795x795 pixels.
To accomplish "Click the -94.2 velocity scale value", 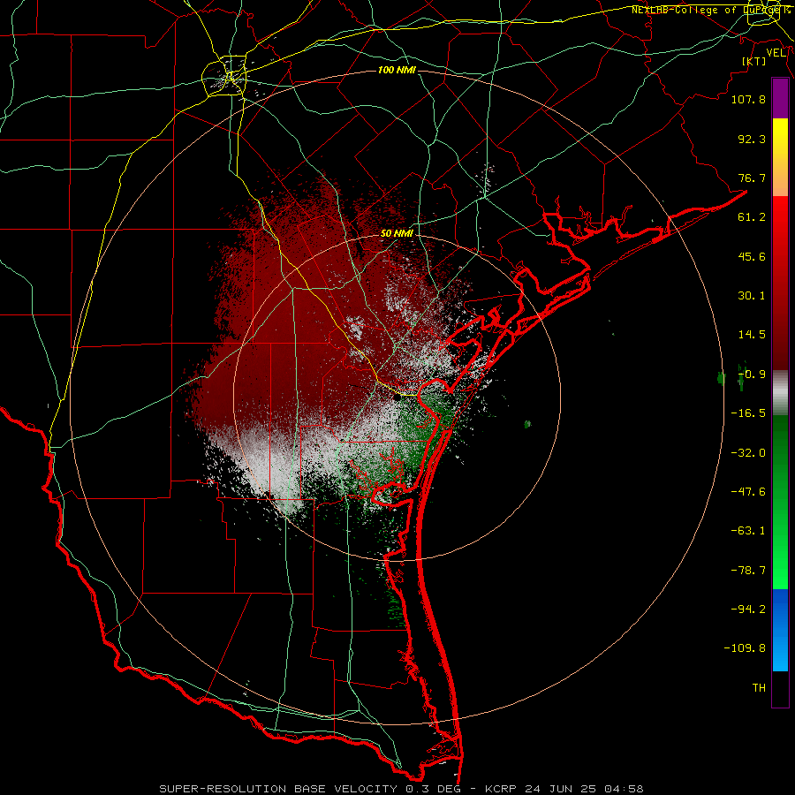I will (748, 609).
